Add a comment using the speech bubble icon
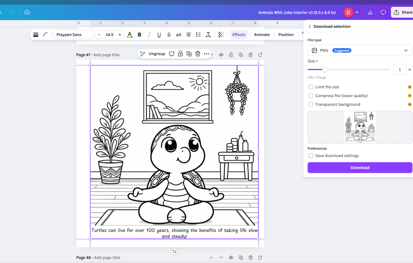413x263 pixels. click(x=382, y=12)
